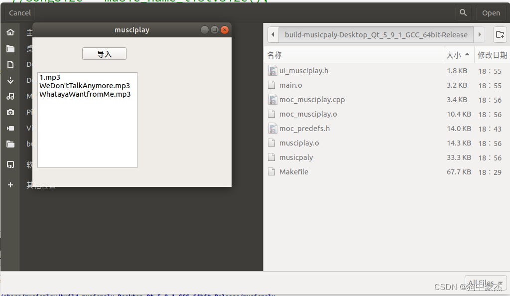Click the create new folder icon
Viewport: 510px width, 296px height.
coord(500,34)
